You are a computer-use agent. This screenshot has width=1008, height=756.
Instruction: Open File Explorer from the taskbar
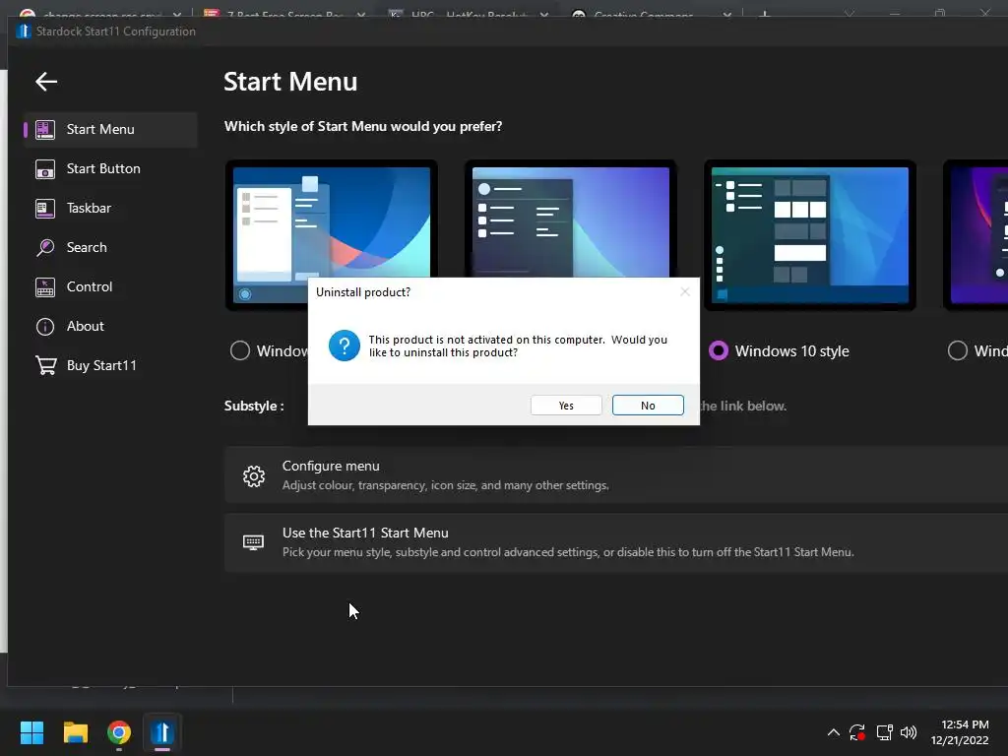pyautogui.click(x=75, y=732)
